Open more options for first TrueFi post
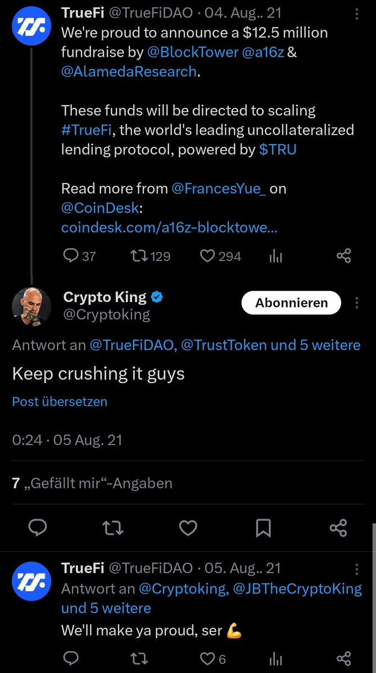 tap(357, 13)
